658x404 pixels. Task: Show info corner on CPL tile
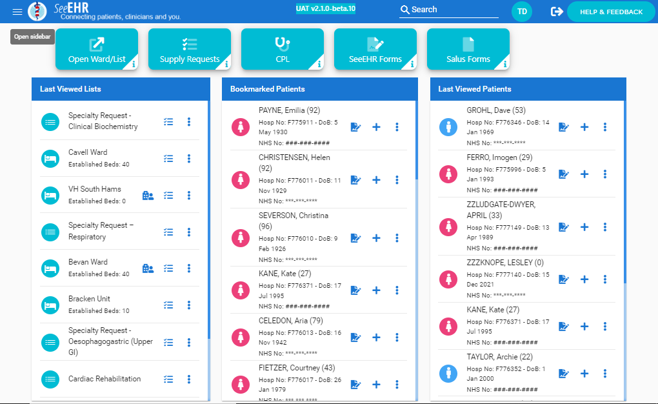319,65
